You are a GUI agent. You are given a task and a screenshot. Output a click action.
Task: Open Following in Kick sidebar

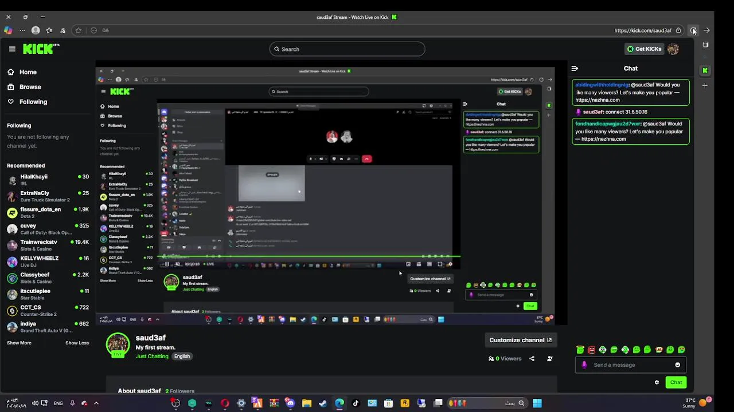tap(27, 102)
